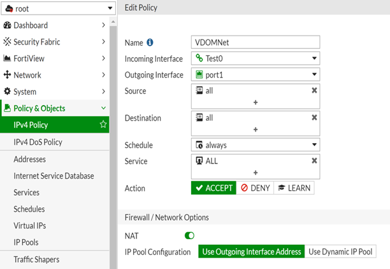Add a destination with the plus icon
390x269 pixels.
(x=256, y=129)
